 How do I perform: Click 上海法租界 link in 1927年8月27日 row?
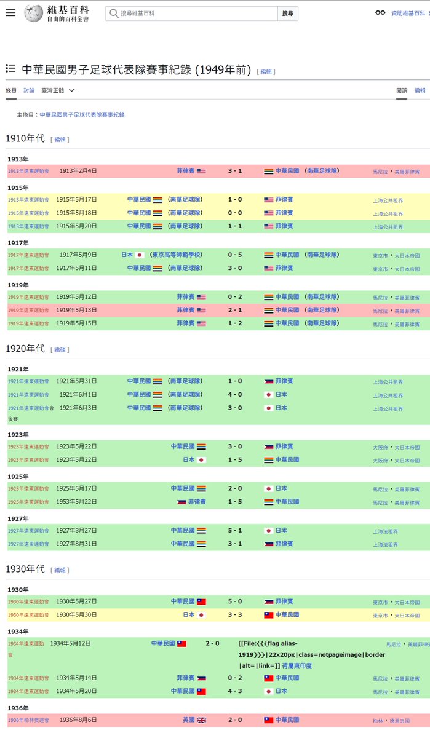[x=385, y=531]
